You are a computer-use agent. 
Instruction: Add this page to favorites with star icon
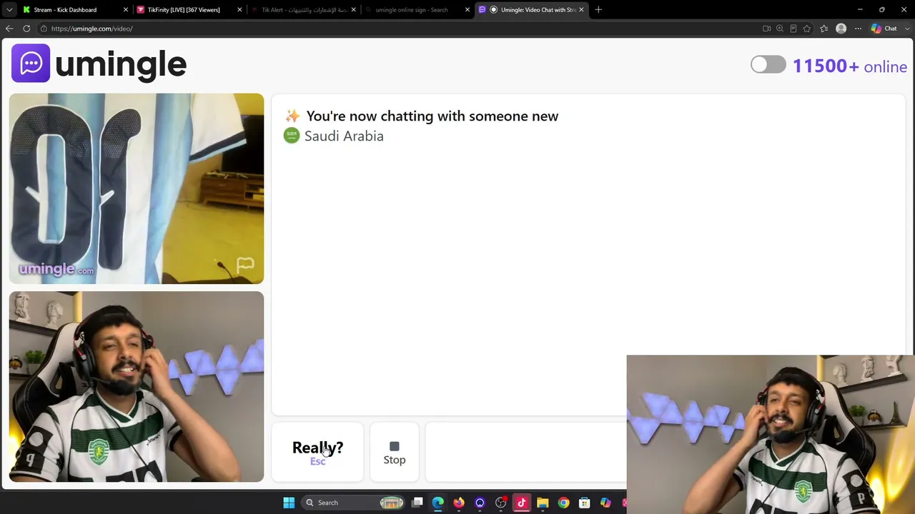click(x=807, y=29)
